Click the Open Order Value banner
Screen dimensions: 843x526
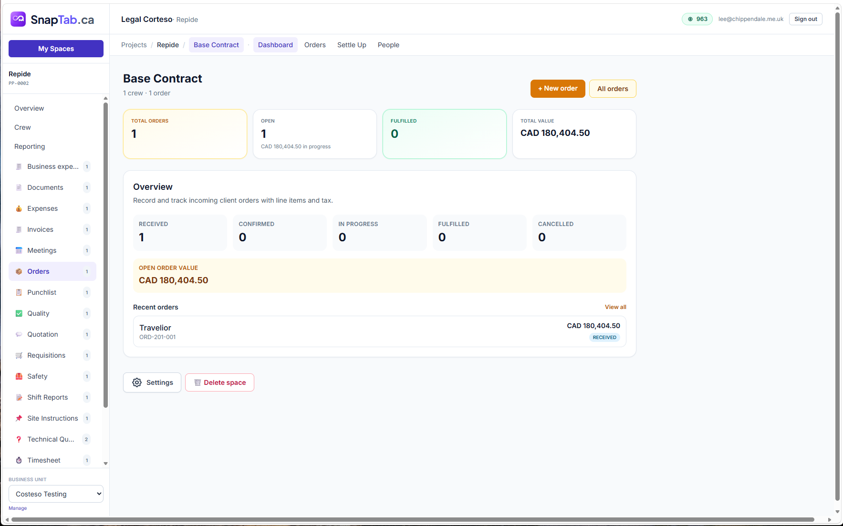(380, 276)
